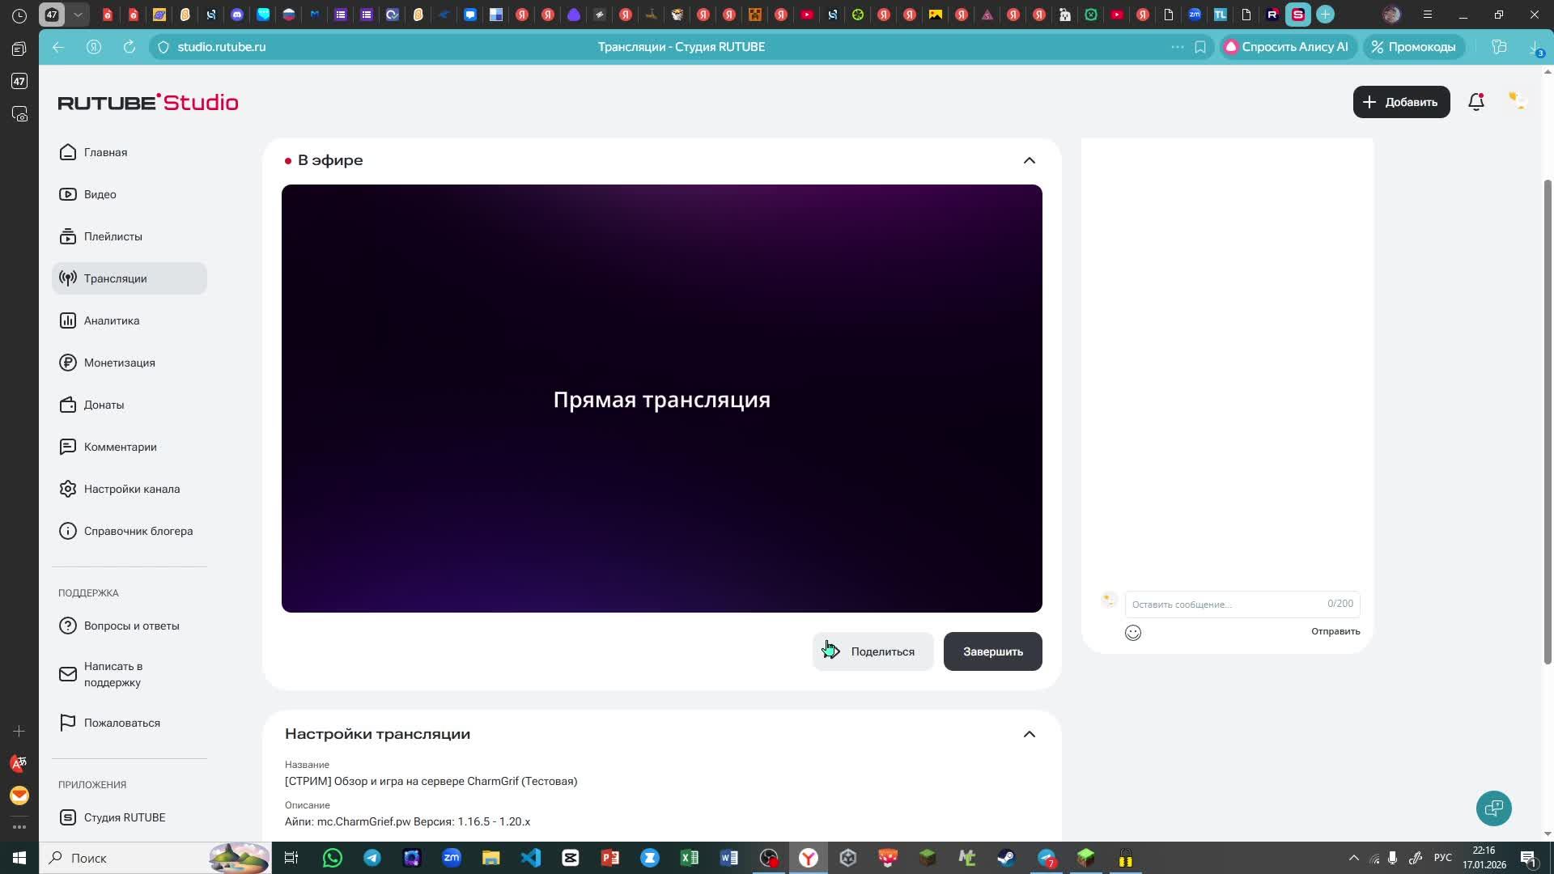Click Написать в поддержку link
The width and height of the screenshot is (1554, 874).
click(x=113, y=674)
